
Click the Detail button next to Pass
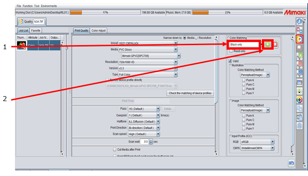pyautogui.click(x=168, y=109)
